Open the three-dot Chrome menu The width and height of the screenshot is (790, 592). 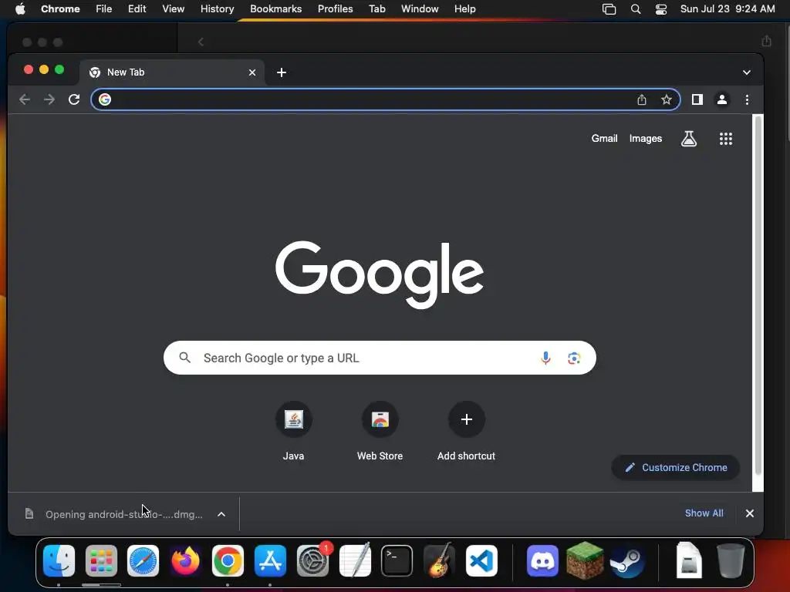747,99
